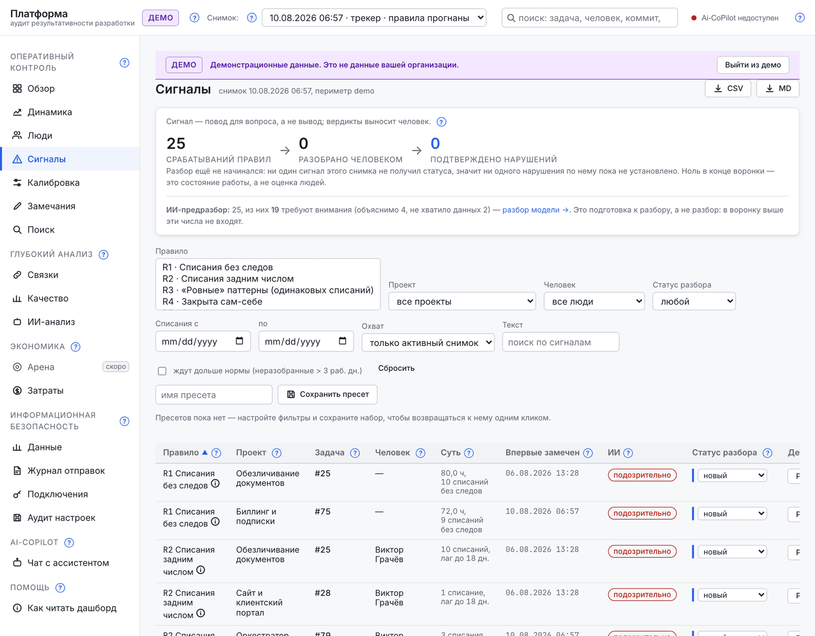The width and height of the screenshot is (815, 636).
Task: Open the Человек filter dropdown
Action: [594, 301]
